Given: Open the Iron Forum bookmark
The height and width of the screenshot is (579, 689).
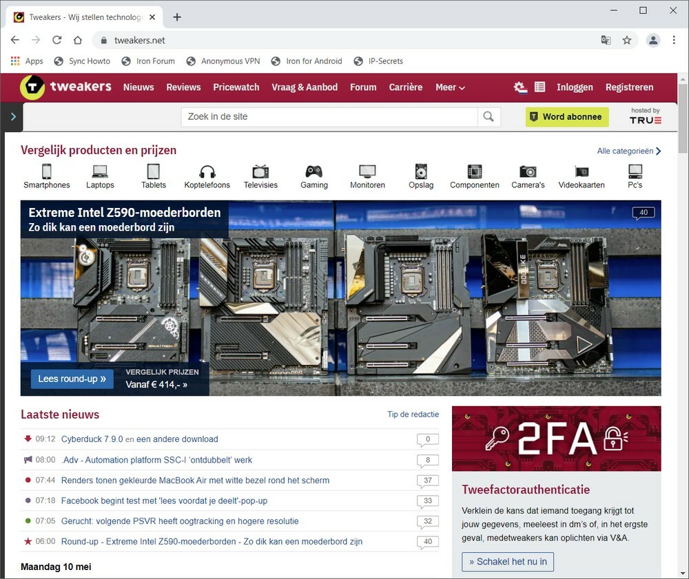Looking at the screenshot, I should [148, 61].
